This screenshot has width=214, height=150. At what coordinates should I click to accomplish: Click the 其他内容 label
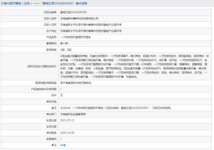pos(51,102)
